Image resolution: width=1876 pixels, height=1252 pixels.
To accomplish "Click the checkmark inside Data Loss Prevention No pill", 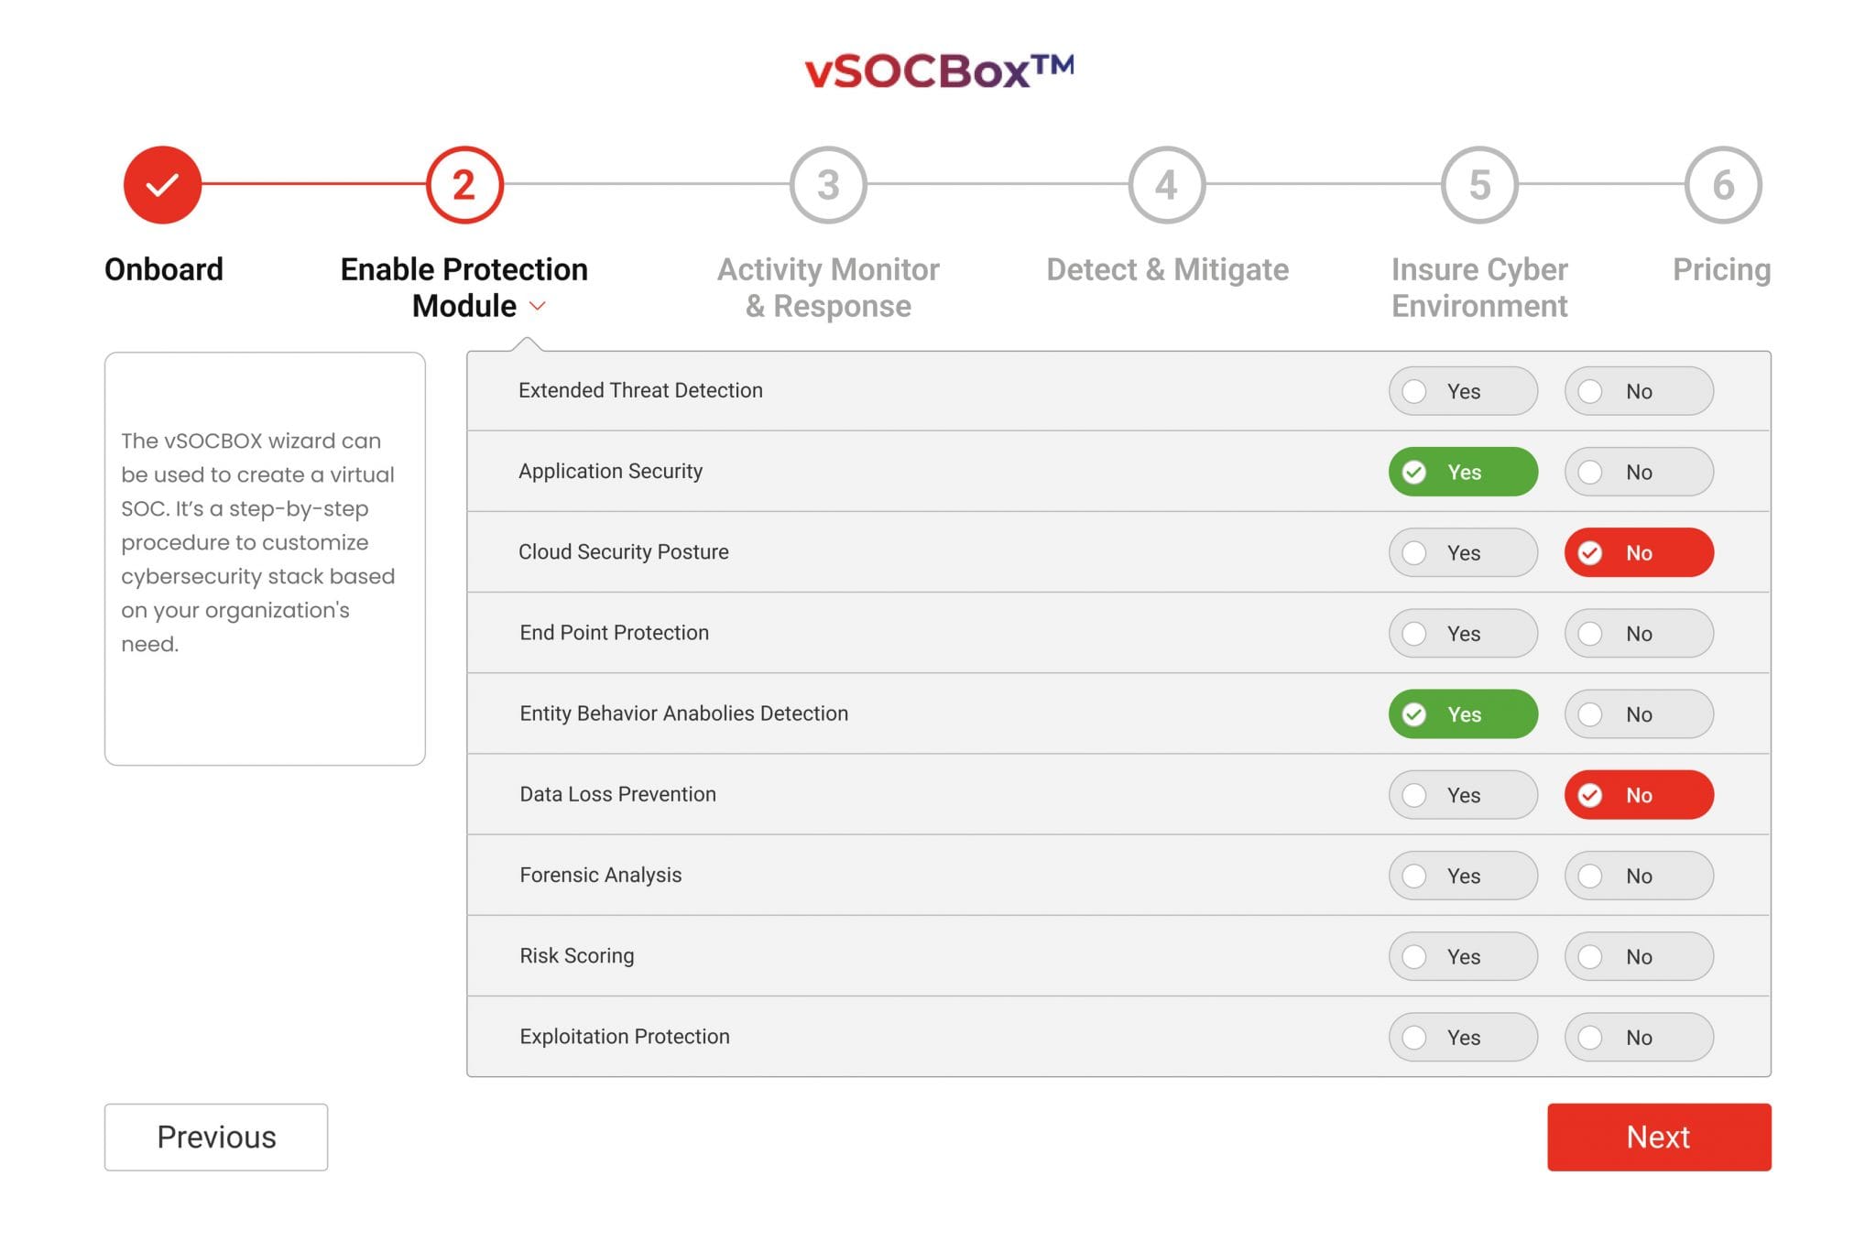I will tap(1591, 795).
